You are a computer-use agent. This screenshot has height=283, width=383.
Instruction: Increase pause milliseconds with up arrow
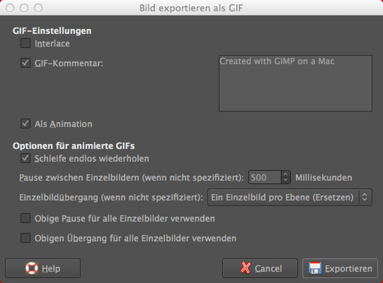tap(285, 174)
